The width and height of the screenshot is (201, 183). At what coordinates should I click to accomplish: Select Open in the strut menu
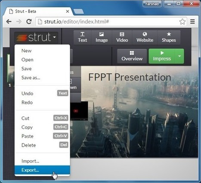[x=42, y=60]
